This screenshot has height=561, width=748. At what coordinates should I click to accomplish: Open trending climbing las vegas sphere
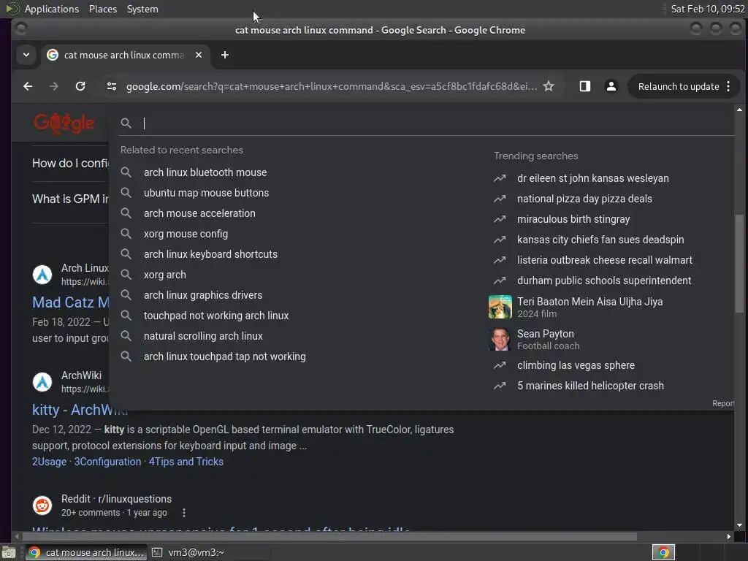[576, 365]
